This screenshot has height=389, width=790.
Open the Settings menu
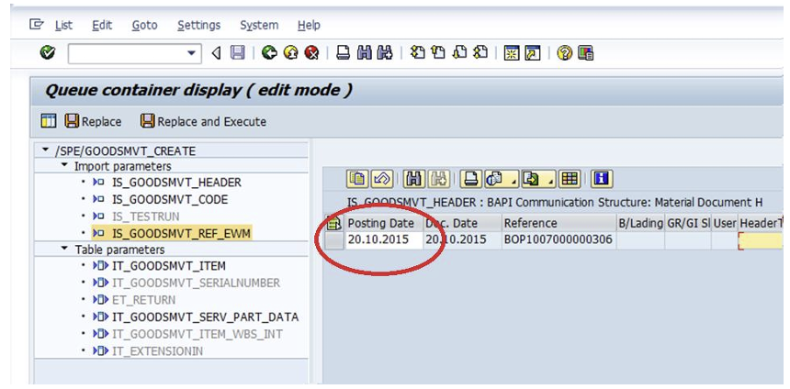click(x=199, y=25)
